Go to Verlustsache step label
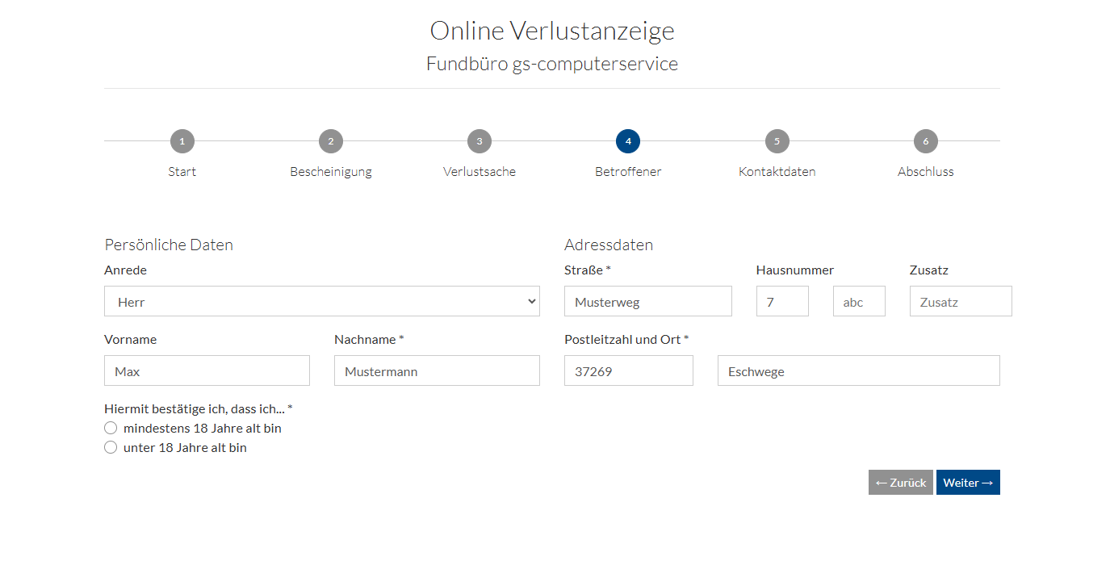 click(x=480, y=172)
